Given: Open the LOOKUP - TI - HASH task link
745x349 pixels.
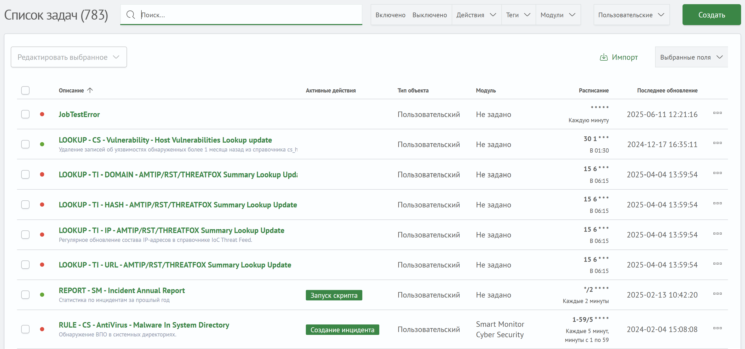Looking at the screenshot, I should click(x=177, y=205).
